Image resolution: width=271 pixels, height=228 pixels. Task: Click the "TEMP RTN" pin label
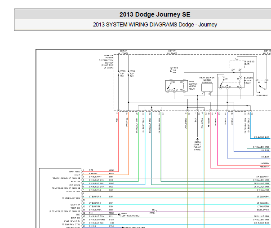(x=75, y=205)
